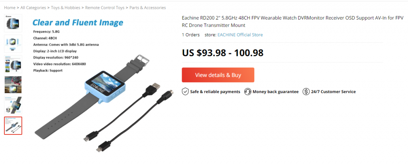Click the dollar sign customer service icon

coord(306,92)
